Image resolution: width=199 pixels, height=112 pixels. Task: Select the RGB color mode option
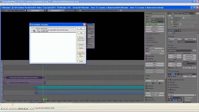coord(175,100)
